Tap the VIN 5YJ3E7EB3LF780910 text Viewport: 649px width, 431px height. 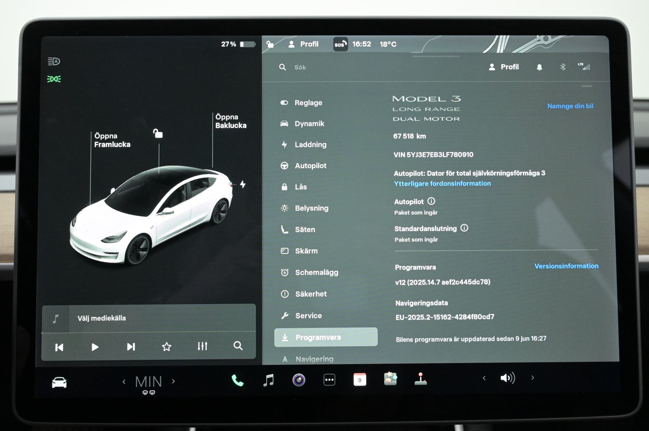(433, 154)
